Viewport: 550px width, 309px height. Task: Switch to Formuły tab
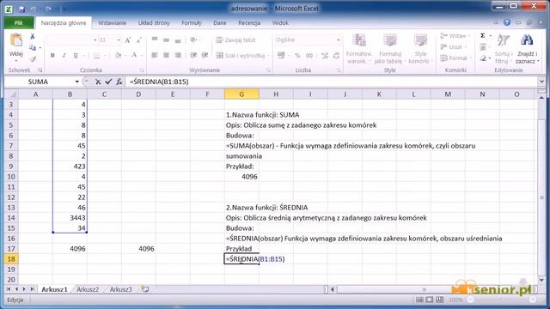(192, 23)
